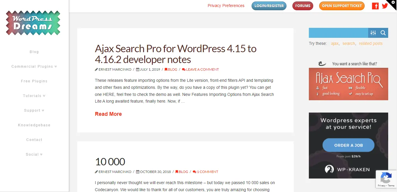Expand the Tutorials menu
The height and width of the screenshot is (192, 397).
click(34, 96)
